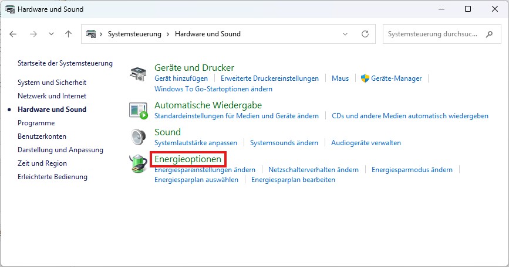Expand the address bar history dropdown
Image resolution: width=509 pixels, height=267 pixels.
[345, 34]
